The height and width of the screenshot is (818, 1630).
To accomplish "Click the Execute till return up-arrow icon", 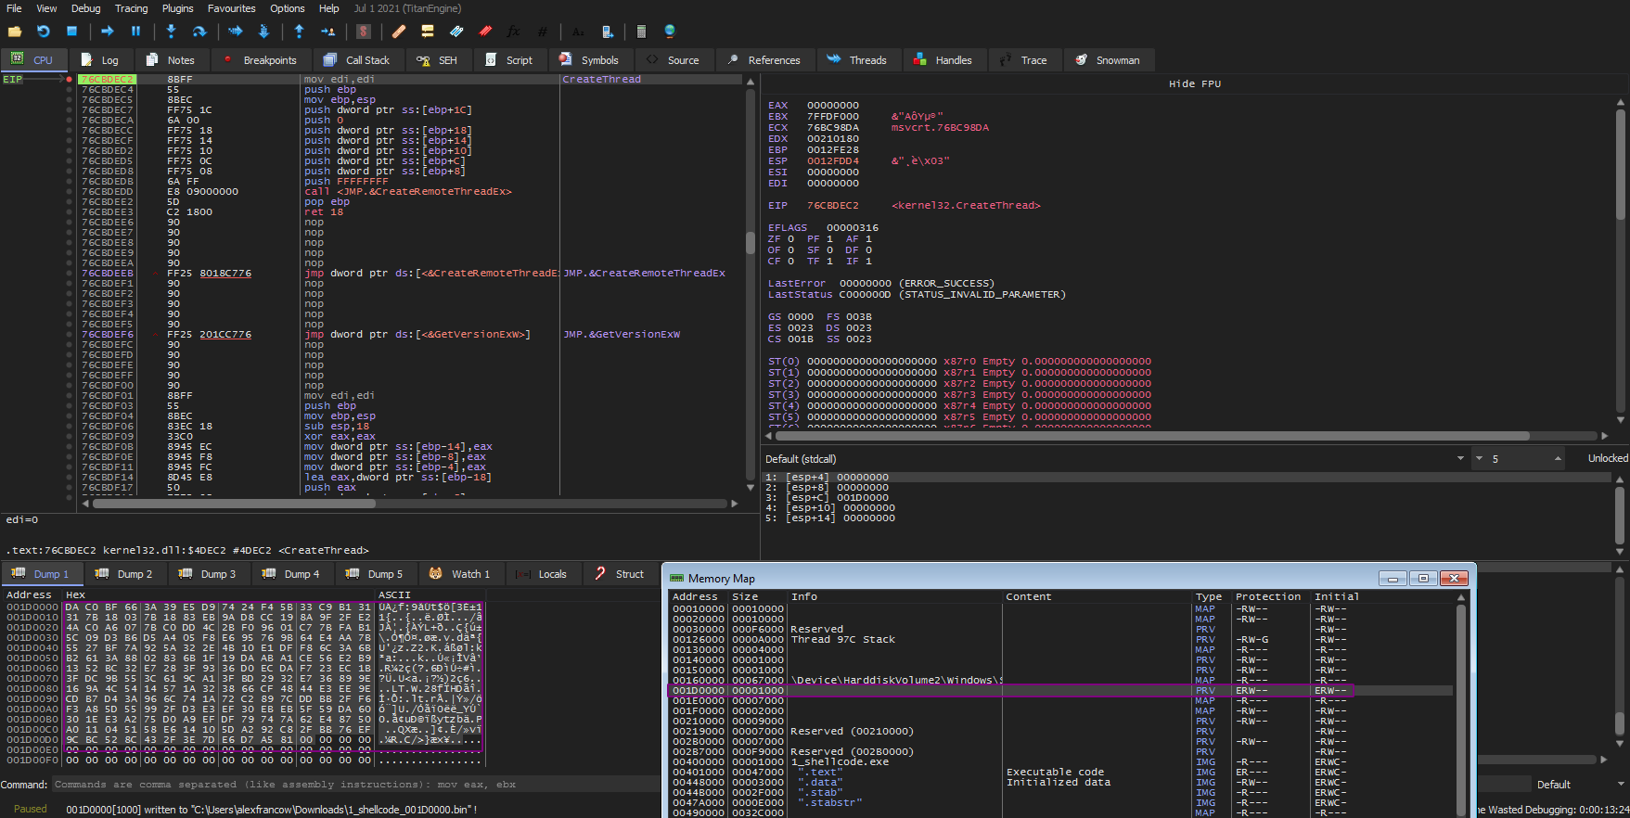I will [x=299, y=32].
